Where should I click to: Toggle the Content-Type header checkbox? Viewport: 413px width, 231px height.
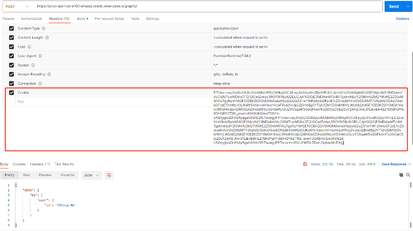(11, 28)
